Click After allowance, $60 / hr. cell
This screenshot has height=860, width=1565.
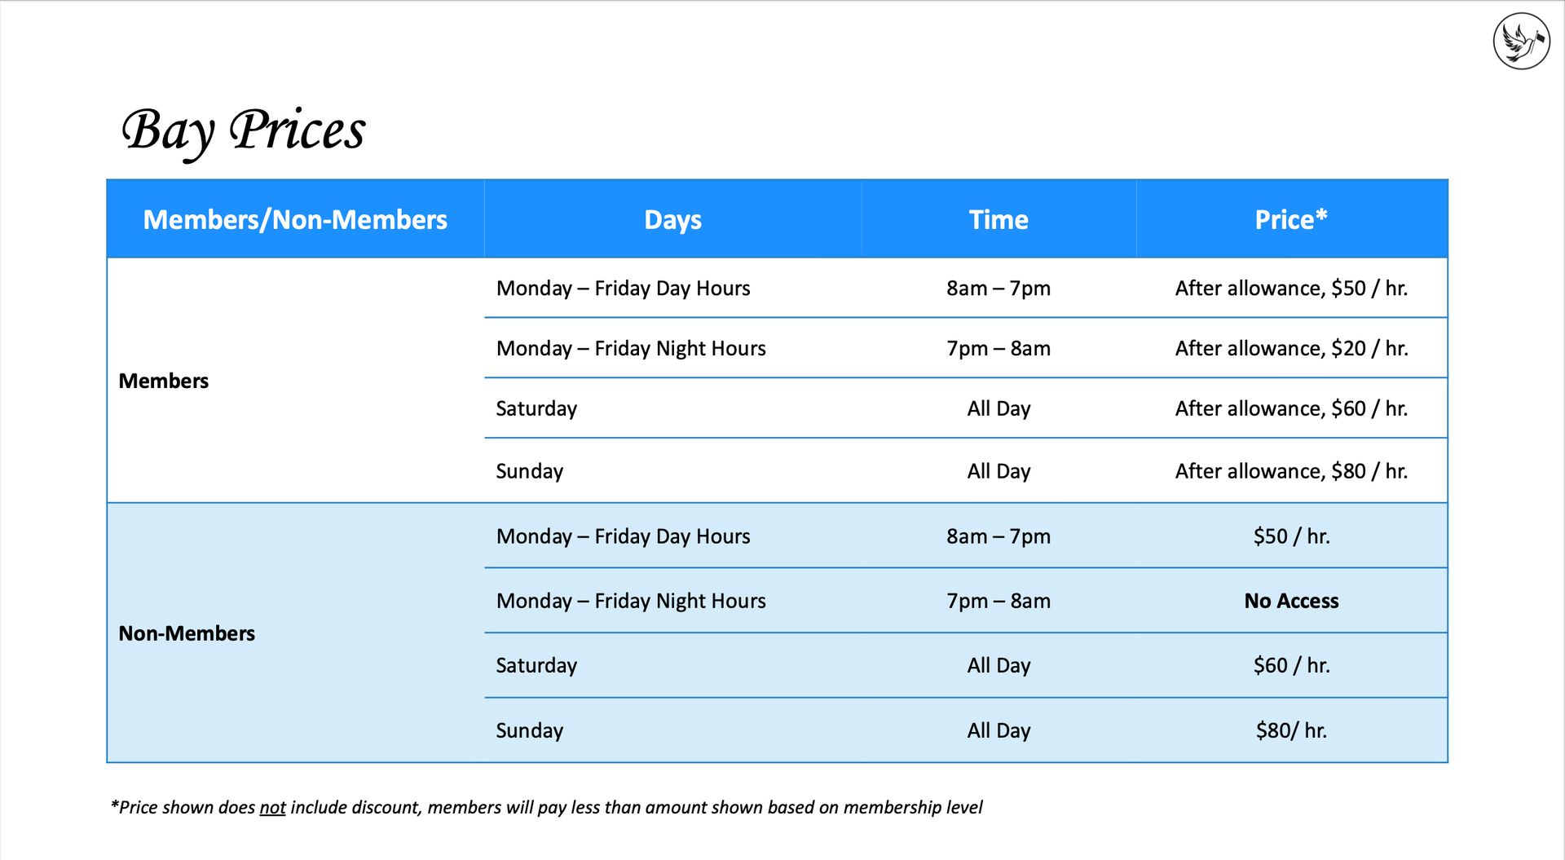click(x=1291, y=408)
